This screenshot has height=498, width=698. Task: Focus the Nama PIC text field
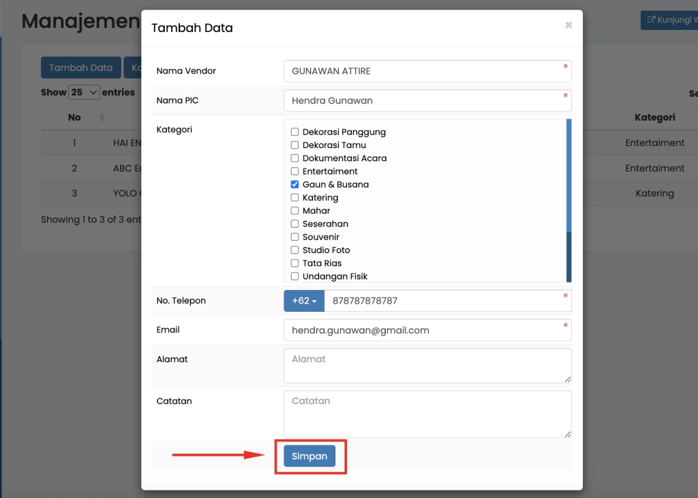(x=423, y=100)
